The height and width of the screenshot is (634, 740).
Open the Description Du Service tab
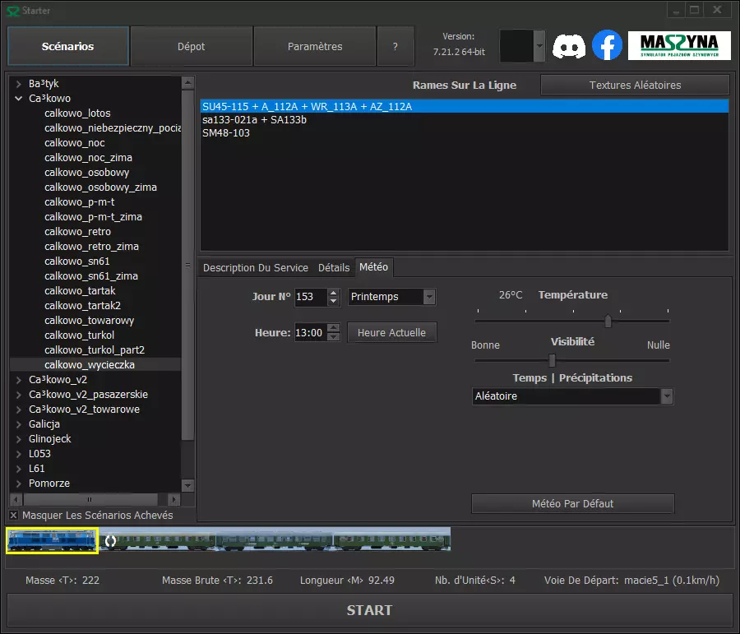[x=255, y=268]
